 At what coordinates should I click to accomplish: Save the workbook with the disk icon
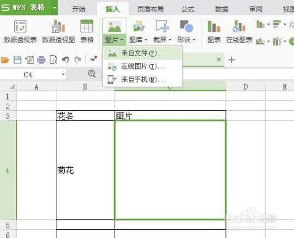pos(17,59)
